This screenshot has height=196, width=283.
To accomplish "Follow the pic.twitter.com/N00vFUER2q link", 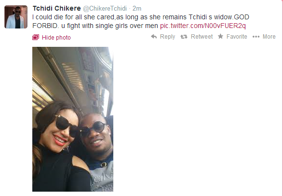I will click(203, 26).
